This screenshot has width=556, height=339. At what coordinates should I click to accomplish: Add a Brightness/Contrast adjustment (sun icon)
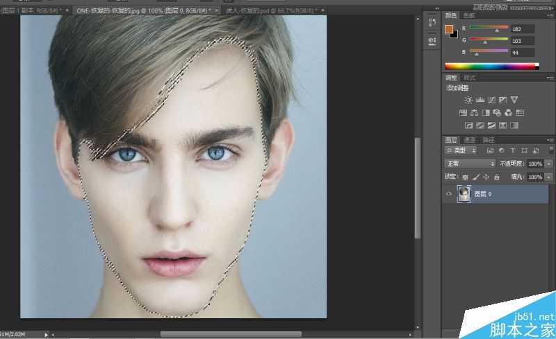pos(468,101)
